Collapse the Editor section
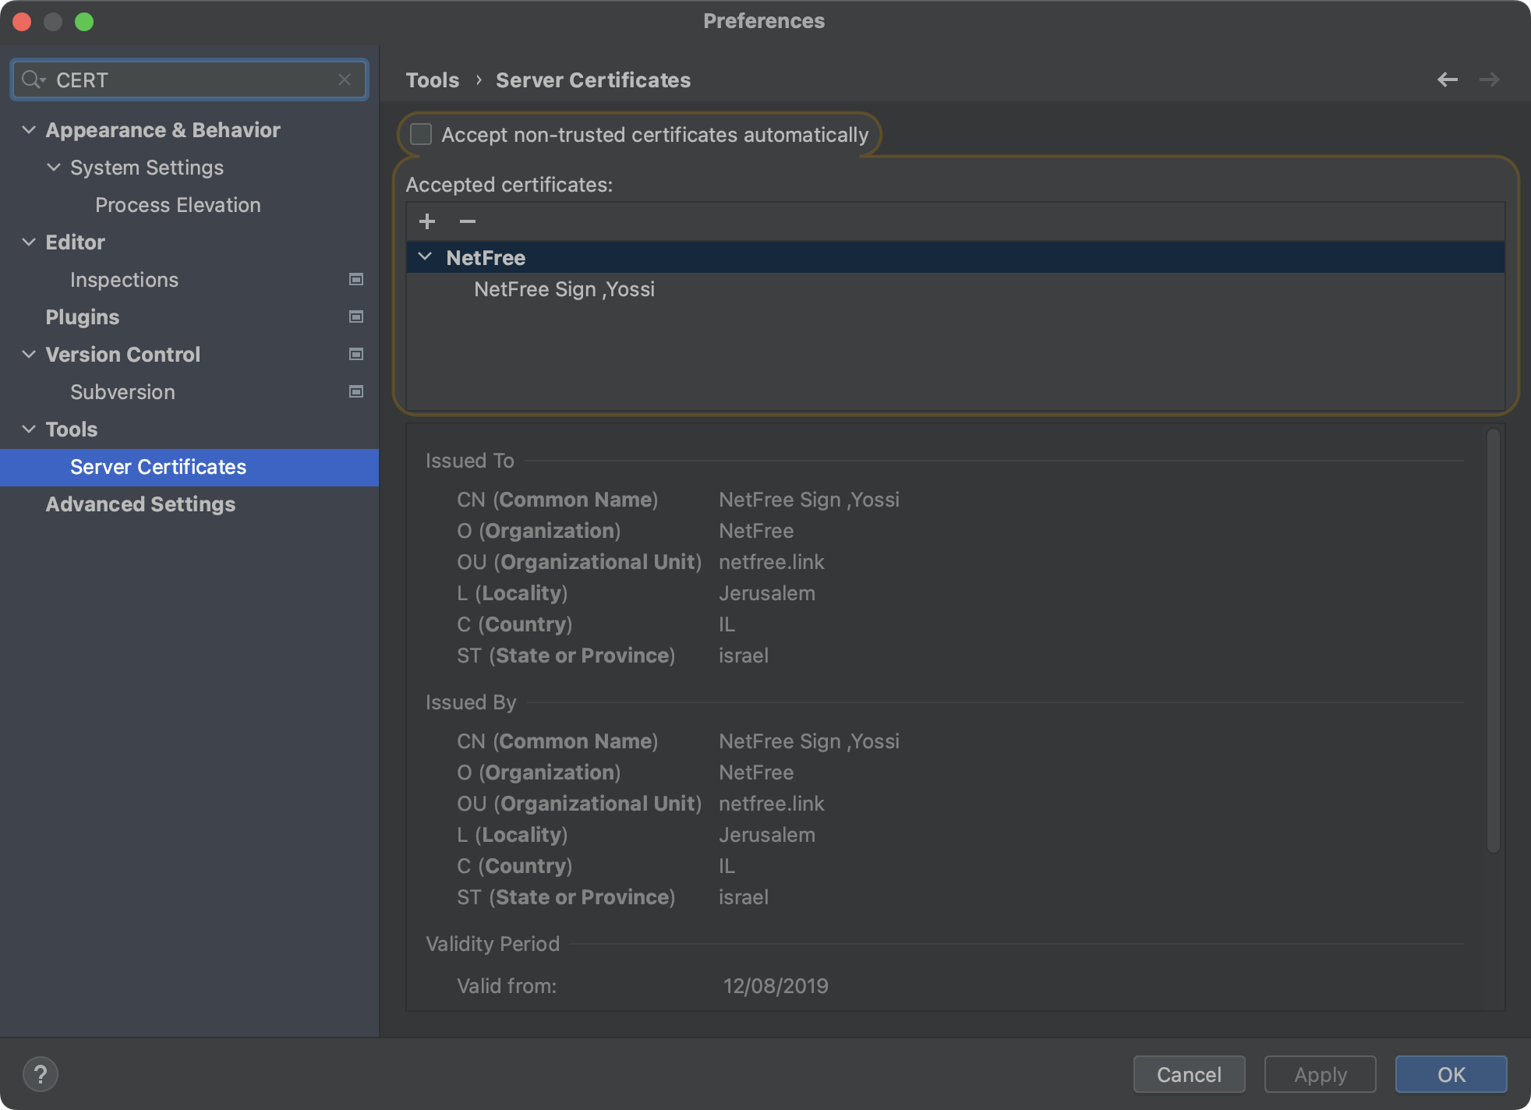Image resolution: width=1531 pixels, height=1110 pixels. click(x=29, y=242)
